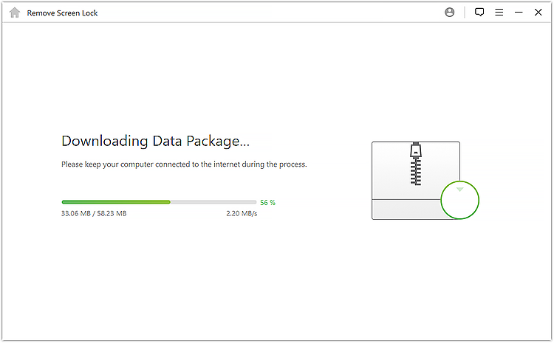Click the zipper pull on package icon

416,150
